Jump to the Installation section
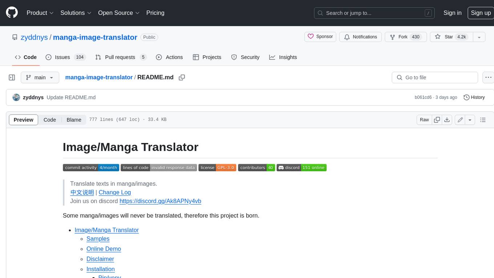This screenshot has height=278, width=494. pos(101,269)
